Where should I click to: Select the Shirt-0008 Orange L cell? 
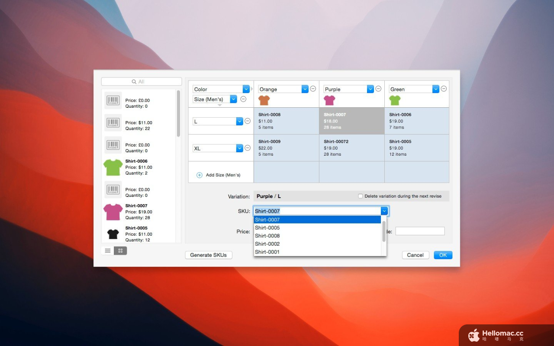(x=287, y=121)
